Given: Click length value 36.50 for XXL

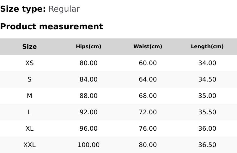Looking at the screenshot, I should 207,145.
